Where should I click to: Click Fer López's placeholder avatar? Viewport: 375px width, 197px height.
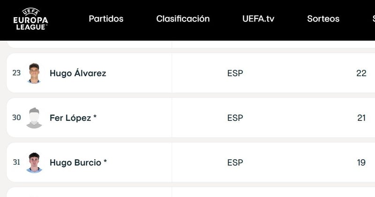point(34,118)
